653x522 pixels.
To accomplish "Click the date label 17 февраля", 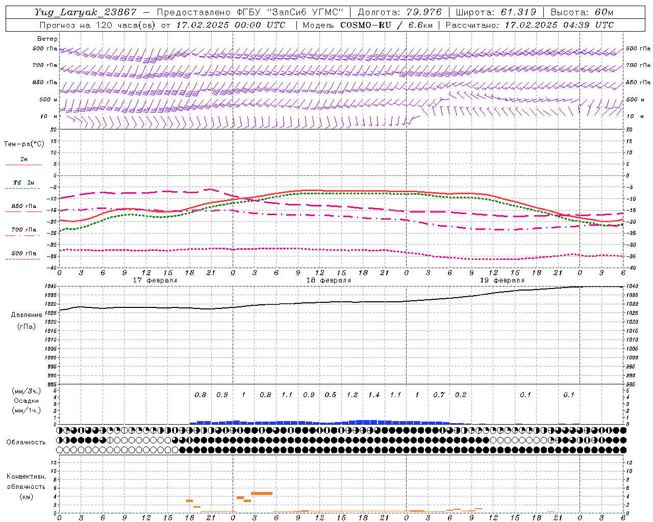I will pos(155,280).
